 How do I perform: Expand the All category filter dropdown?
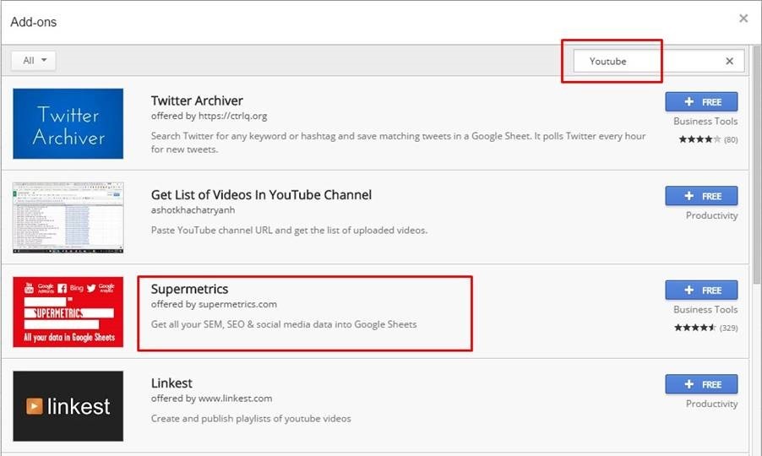pyautogui.click(x=34, y=61)
